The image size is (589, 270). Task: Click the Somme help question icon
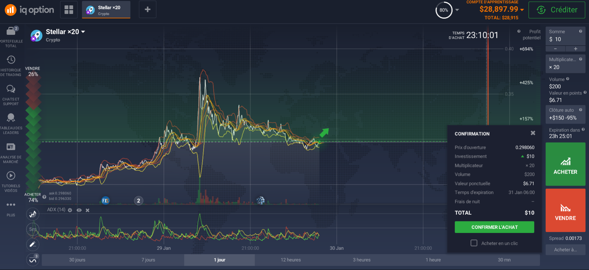[x=581, y=31]
